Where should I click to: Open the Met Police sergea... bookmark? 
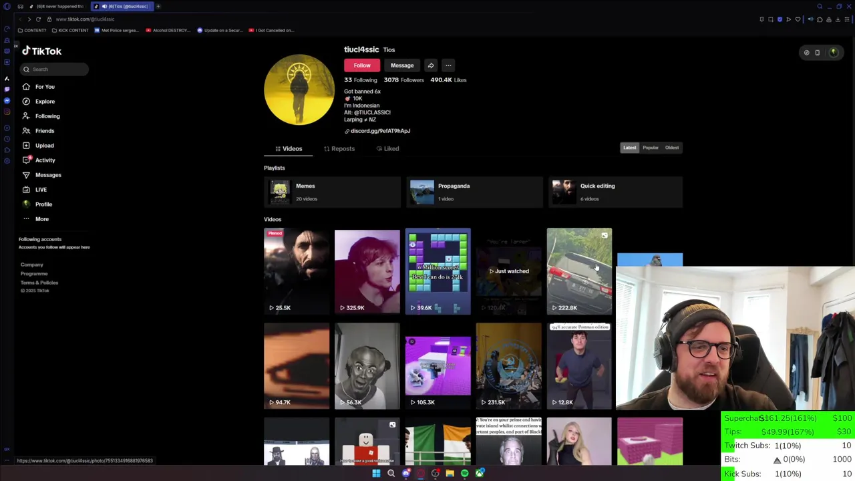pyautogui.click(x=117, y=31)
